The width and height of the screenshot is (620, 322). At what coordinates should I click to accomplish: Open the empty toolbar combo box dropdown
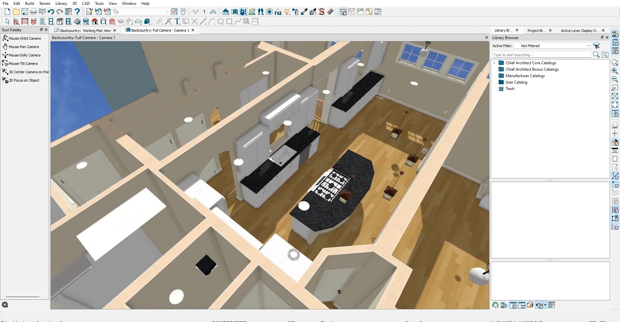pos(167,12)
